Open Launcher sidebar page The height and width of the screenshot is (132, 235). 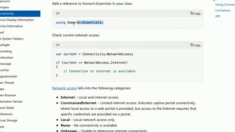pyautogui.click(x=4, y=70)
